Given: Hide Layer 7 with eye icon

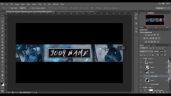Looking at the screenshot, I should 141,67.
